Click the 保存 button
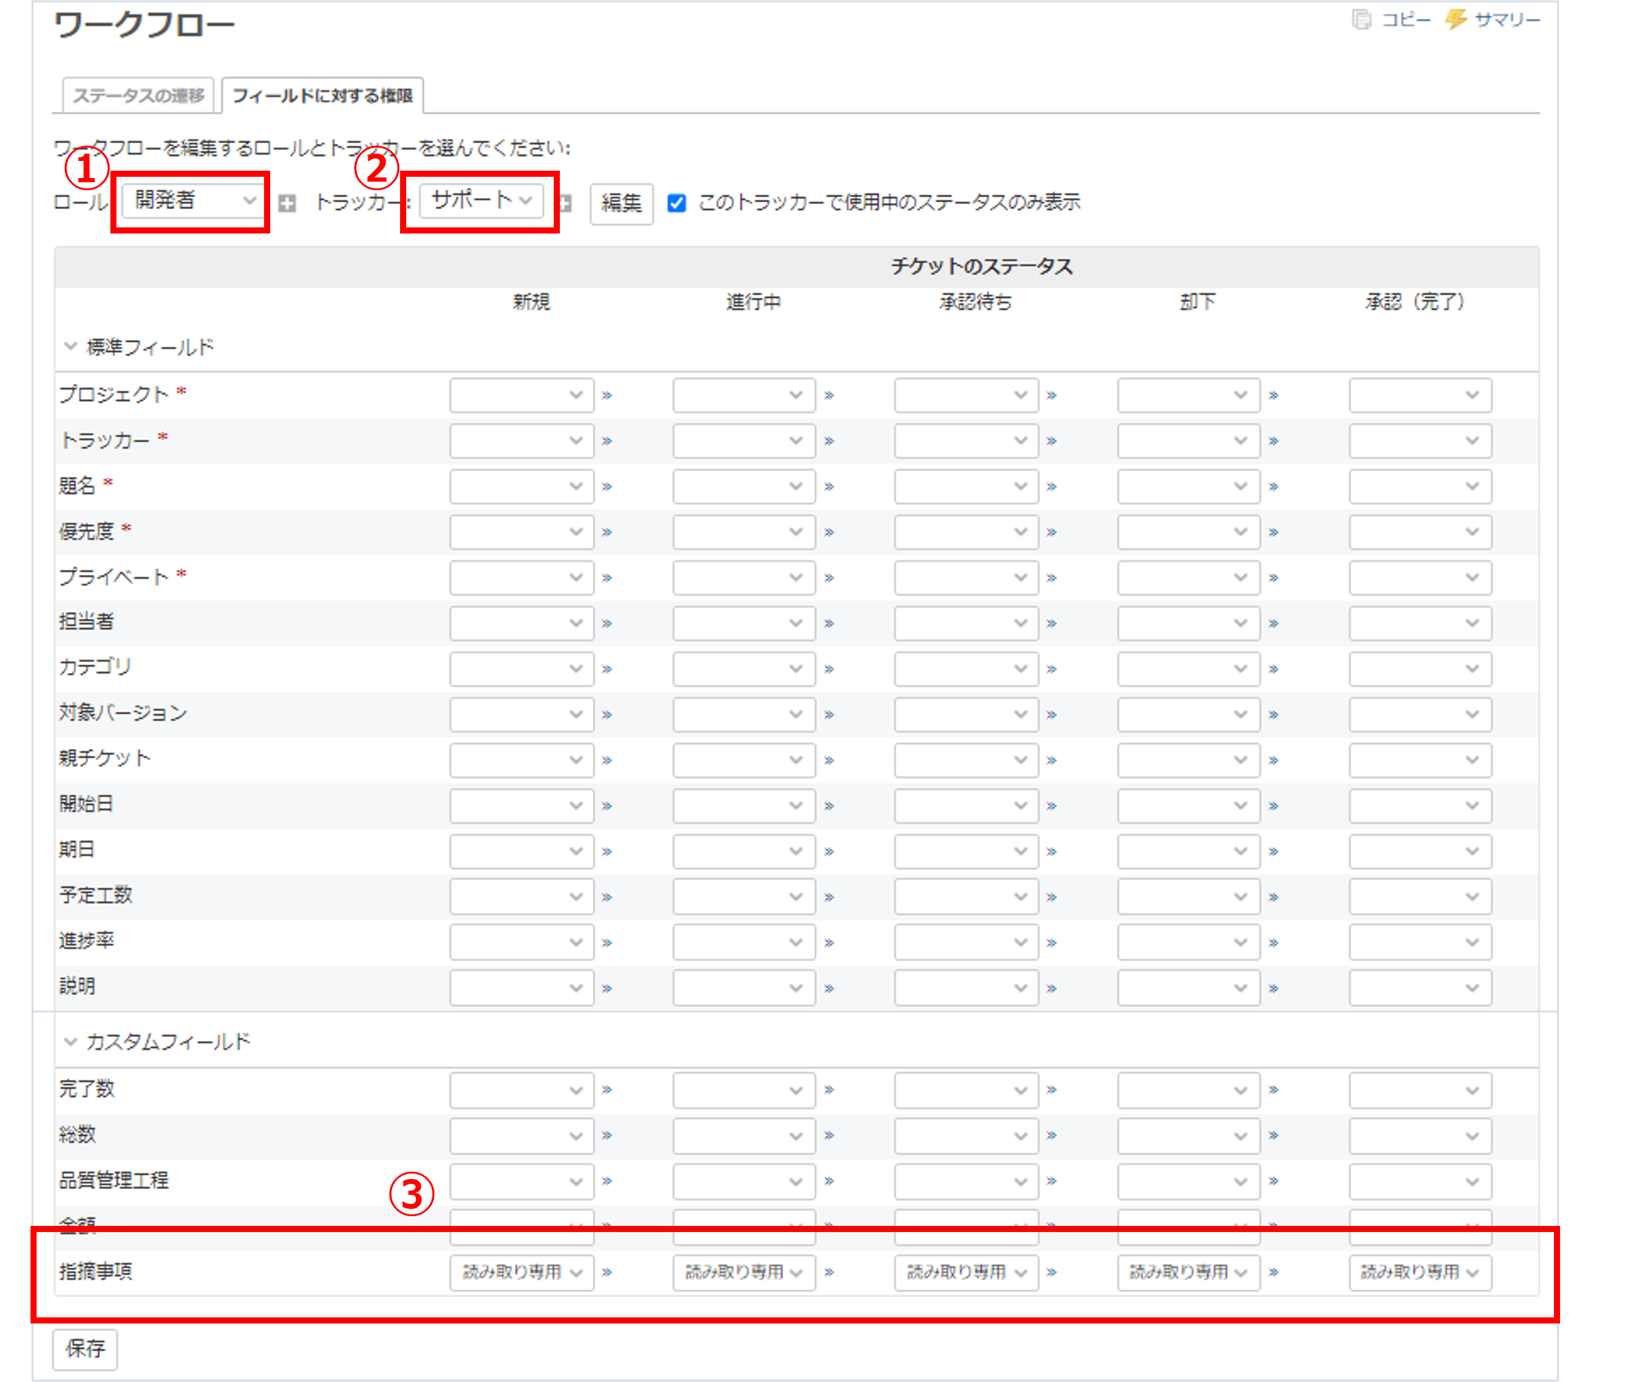The image size is (1632, 1382). (x=85, y=1348)
